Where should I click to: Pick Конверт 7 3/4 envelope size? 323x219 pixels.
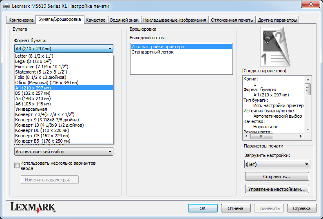tap(64, 114)
